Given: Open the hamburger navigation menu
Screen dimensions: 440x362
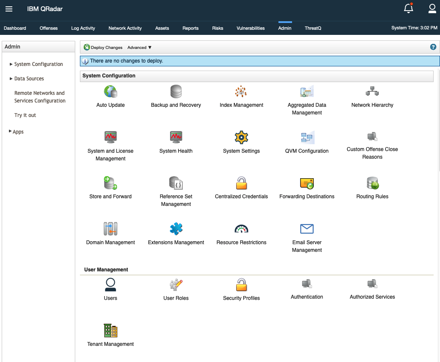Looking at the screenshot, I should (x=9, y=9).
